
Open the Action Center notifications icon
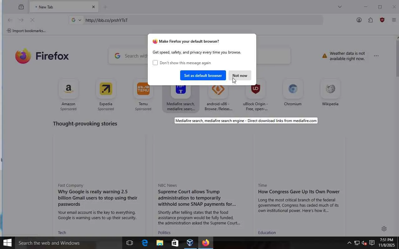click(x=372, y=243)
